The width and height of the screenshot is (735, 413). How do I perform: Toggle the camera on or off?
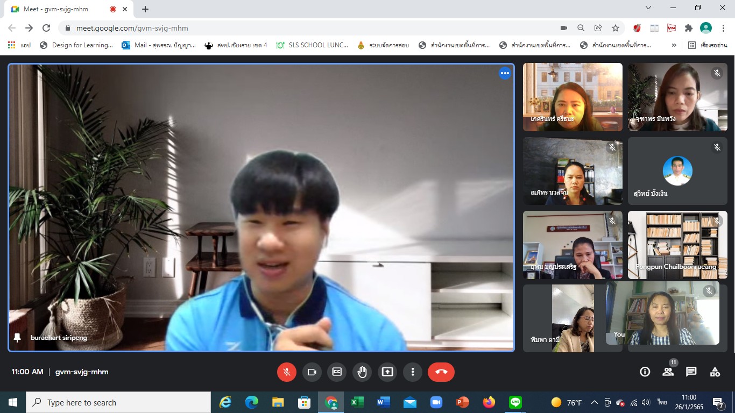pos(312,372)
